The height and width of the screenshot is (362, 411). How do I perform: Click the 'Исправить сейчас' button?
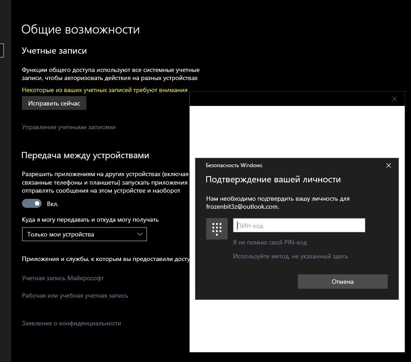(54, 103)
